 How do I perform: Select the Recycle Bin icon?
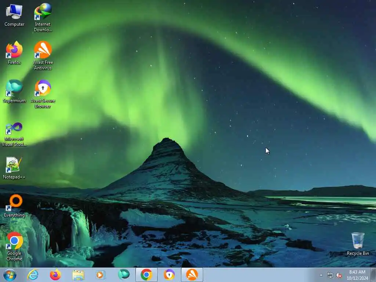pos(358,244)
